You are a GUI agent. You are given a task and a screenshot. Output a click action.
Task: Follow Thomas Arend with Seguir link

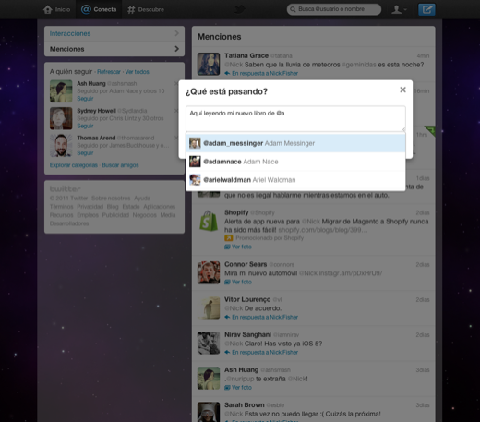(x=85, y=153)
